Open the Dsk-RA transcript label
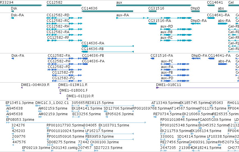239x152 pixels. [17, 15]
